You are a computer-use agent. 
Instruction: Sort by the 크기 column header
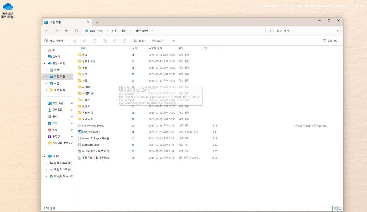tap(206, 48)
